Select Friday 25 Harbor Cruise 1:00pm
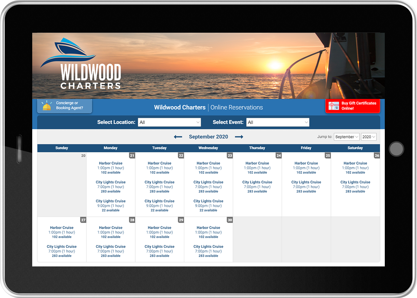Image resolution: width=417 pixels, height=298 pixels. (x=306, y=168)
